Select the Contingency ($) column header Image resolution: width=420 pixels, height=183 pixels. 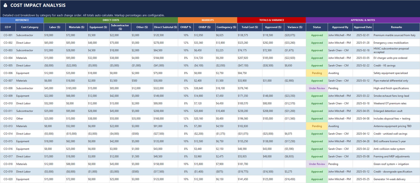click(226, 27)
